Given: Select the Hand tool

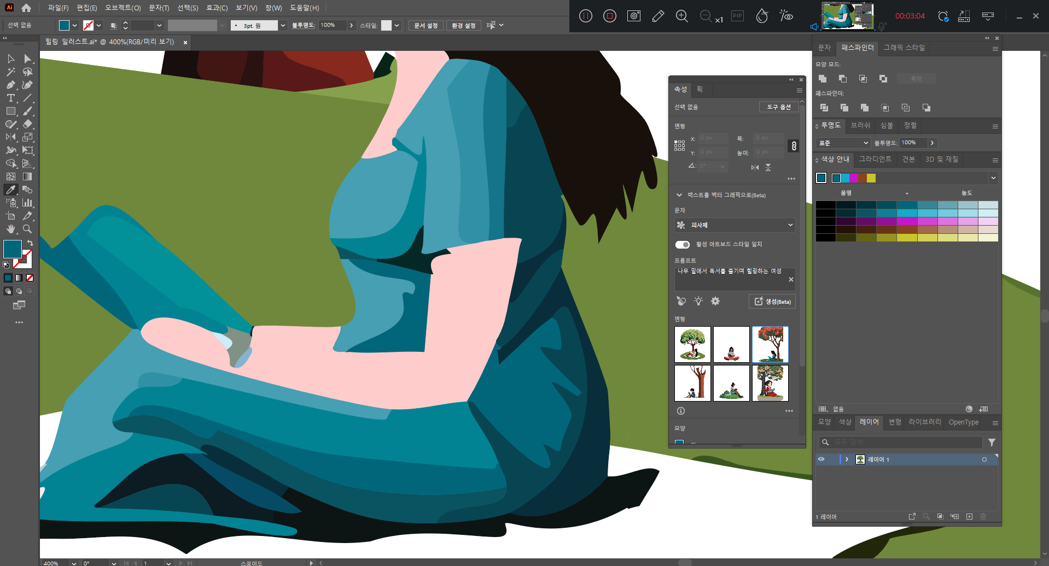Looking at the screenshot, I should point(10,229).
